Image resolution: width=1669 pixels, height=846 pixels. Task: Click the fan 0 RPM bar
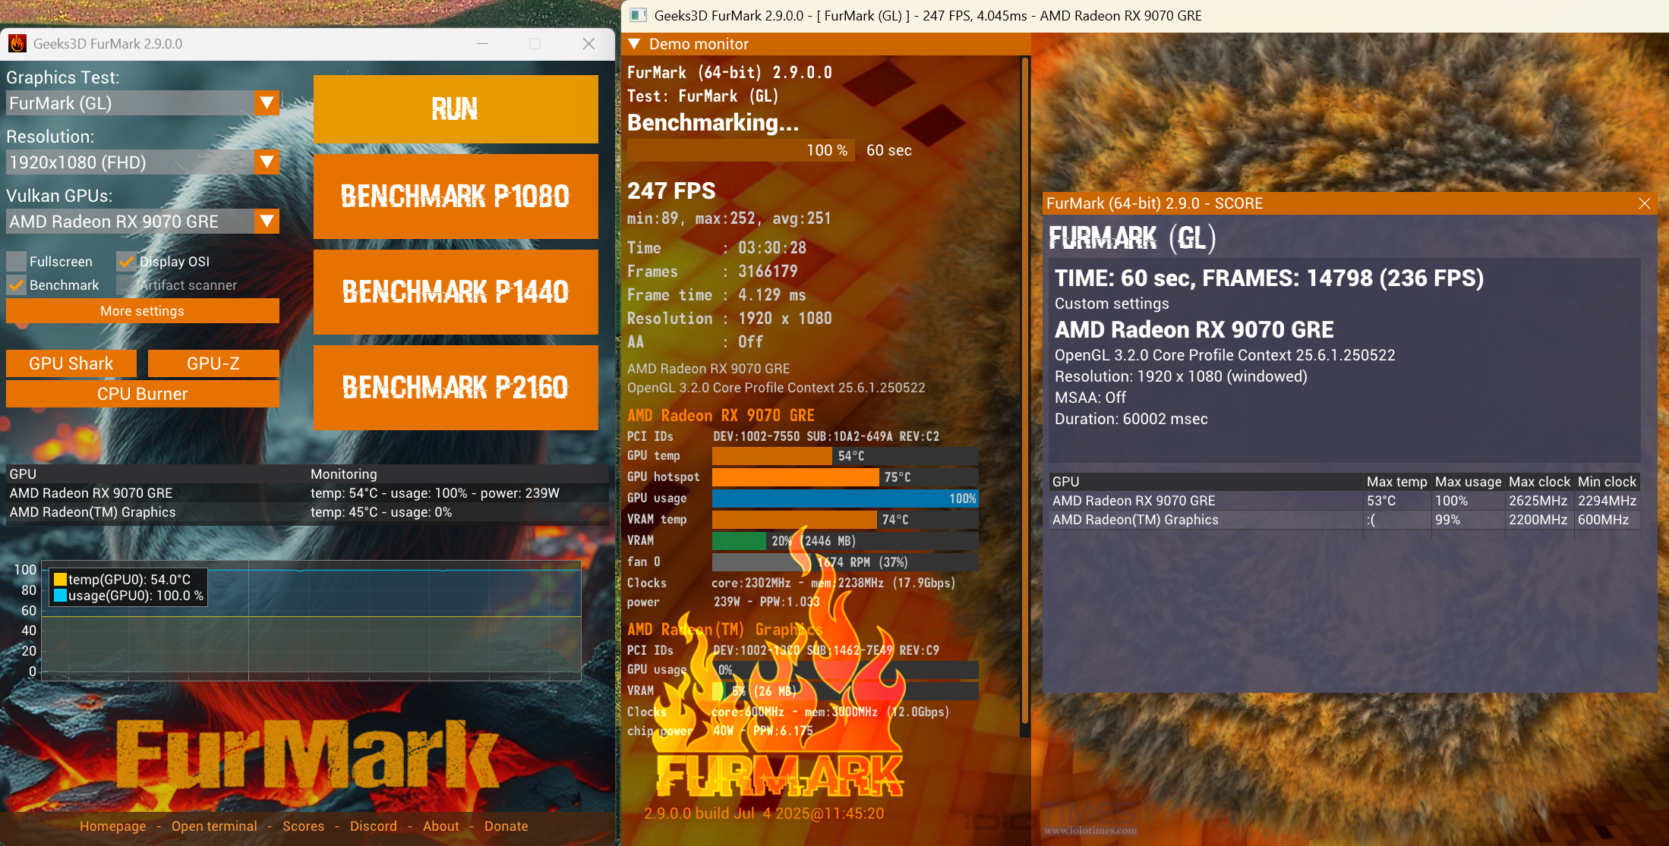pyautogui.click(x=845, y=562)
